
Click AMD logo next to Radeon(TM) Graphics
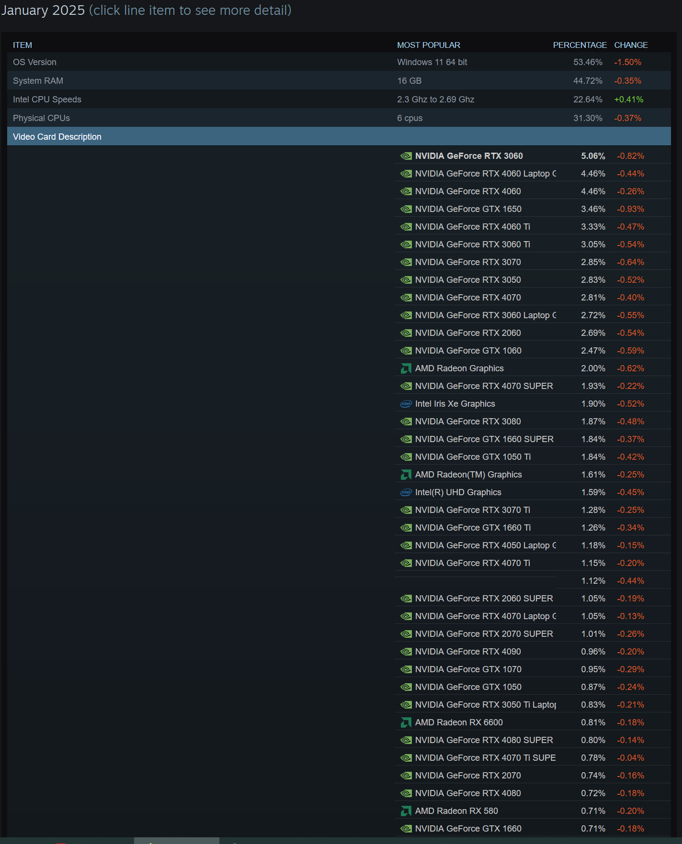click(406, 475)
